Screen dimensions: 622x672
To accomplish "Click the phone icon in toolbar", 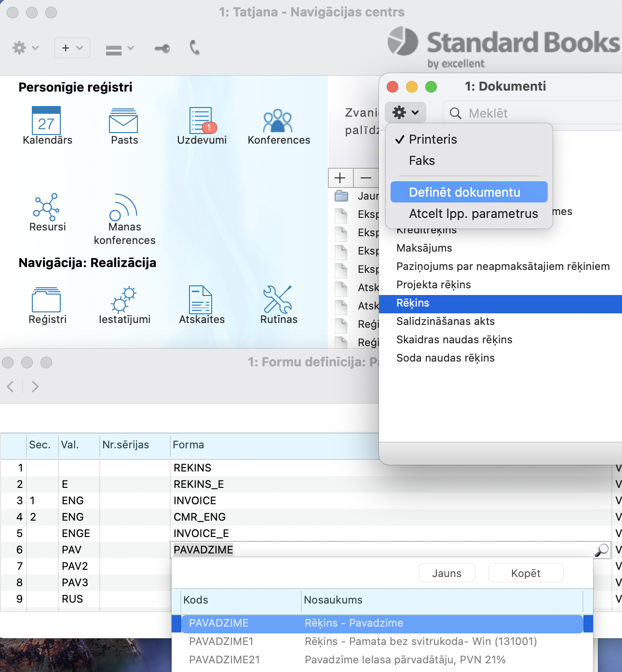I will [195, 48].
